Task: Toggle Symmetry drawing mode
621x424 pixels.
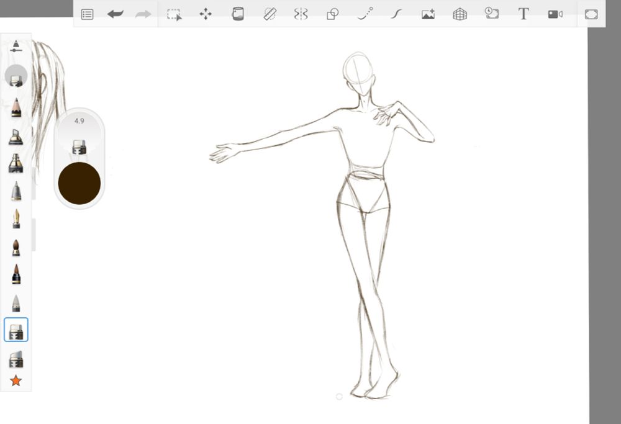Action: coord(301,14)
